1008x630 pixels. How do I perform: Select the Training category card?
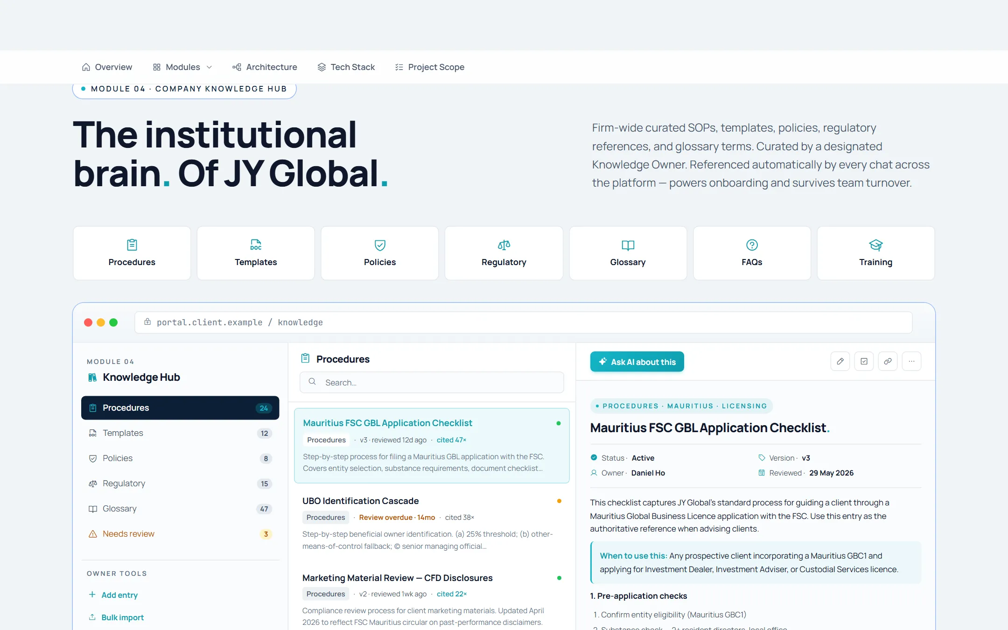876,253
